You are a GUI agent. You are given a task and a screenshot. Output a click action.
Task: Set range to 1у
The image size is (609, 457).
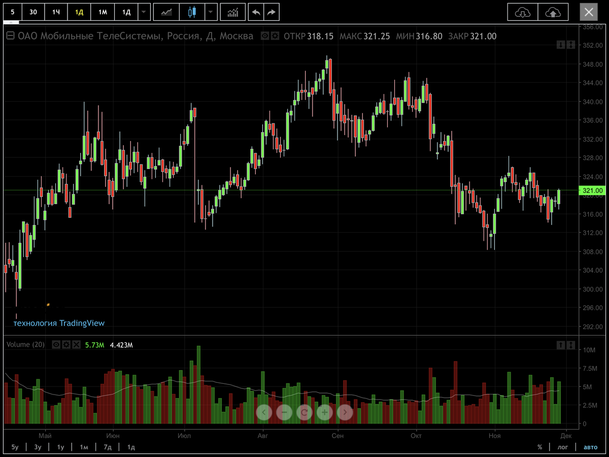[60, 447]
